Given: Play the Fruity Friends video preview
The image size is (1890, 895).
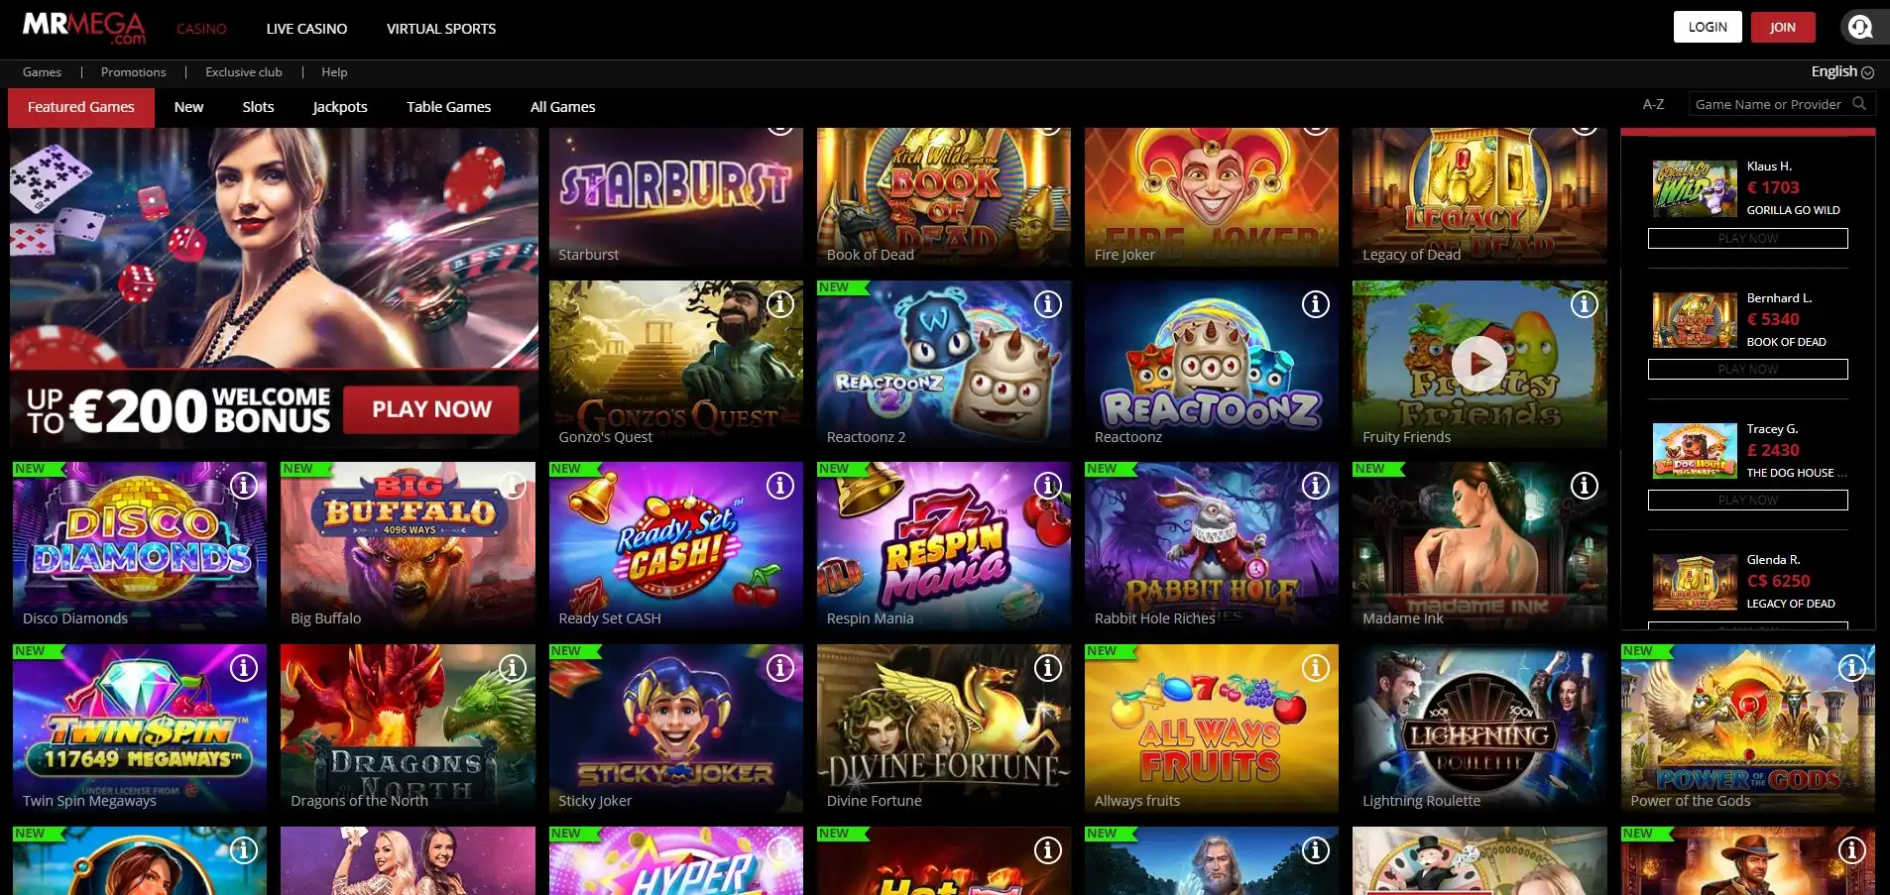Looking at the screenshot, I should (1479, 364).
